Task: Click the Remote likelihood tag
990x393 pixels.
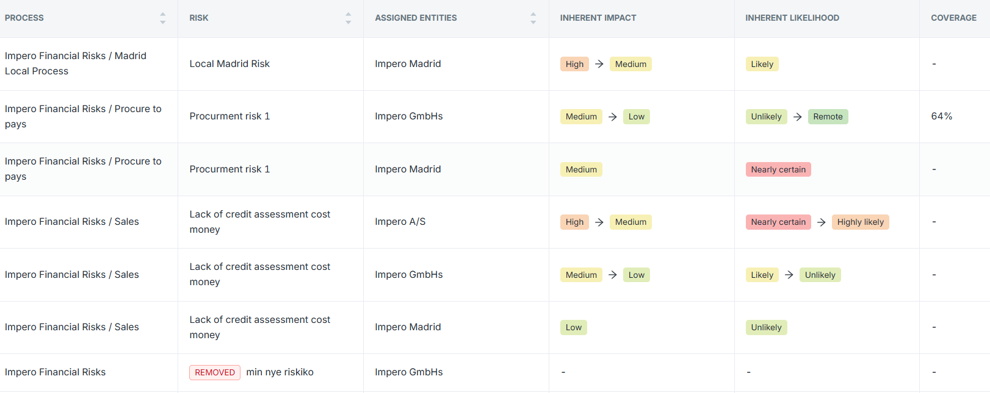Action: [x=828, y=116]
